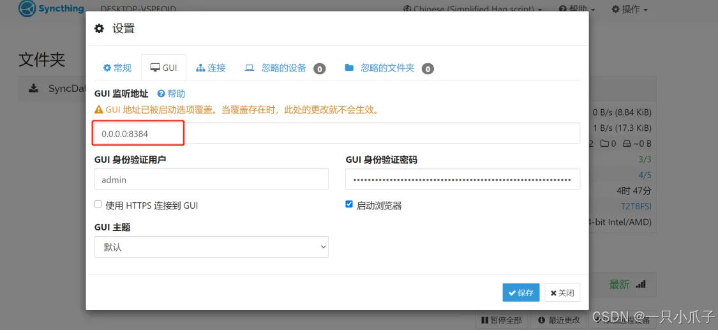Click the ignored folders count badge 0
This screenshot has width=718, height=330.
pos(428,69)
